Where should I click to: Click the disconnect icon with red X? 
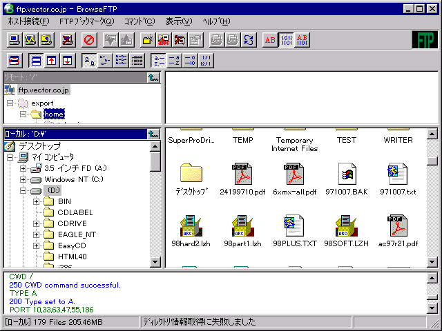(x=68, y=40)
